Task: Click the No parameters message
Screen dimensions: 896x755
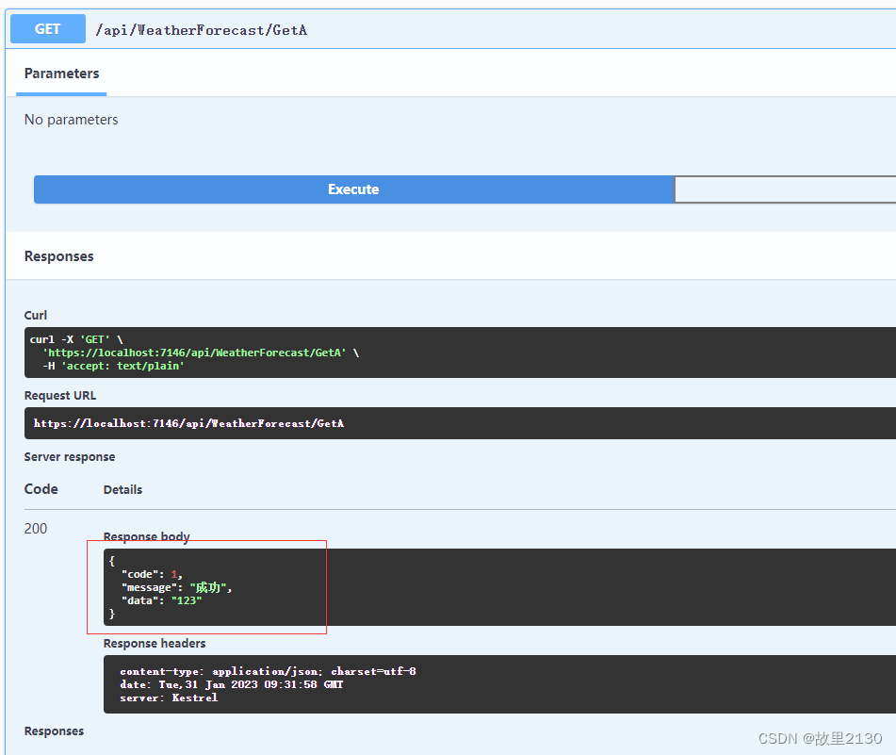Action: pyautogui.click(x=72, y=119)
